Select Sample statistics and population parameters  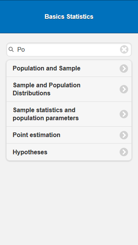pos(69,114)
